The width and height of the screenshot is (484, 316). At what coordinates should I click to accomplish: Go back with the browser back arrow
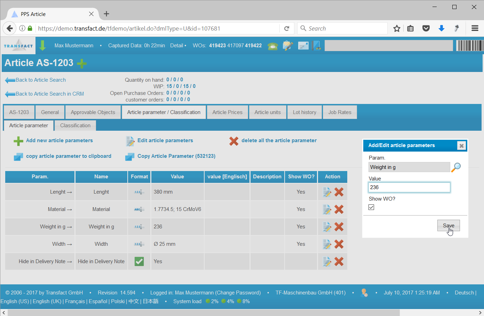(10, 29)
